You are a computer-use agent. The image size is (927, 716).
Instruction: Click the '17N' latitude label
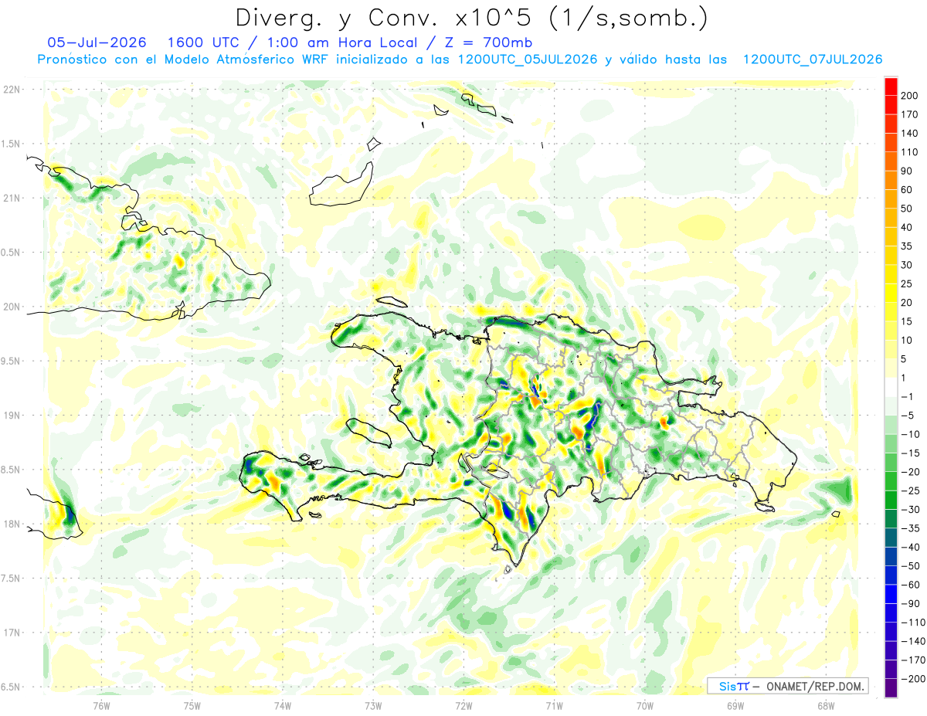point(12,633)
